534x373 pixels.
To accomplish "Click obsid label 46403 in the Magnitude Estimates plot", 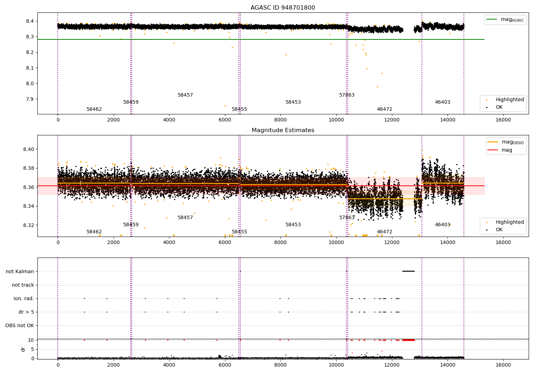I will (443, 225).
